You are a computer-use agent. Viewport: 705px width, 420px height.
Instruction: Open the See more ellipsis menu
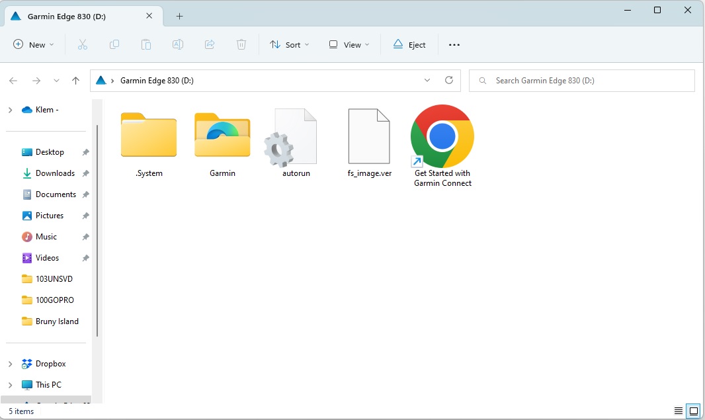point(454,44)
